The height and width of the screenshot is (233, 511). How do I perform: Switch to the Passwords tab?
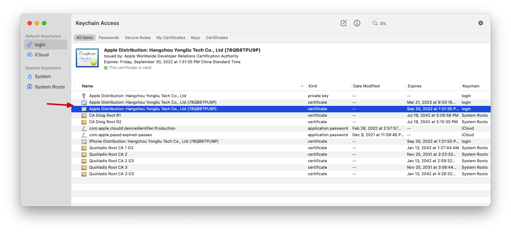tap(109, 38)
